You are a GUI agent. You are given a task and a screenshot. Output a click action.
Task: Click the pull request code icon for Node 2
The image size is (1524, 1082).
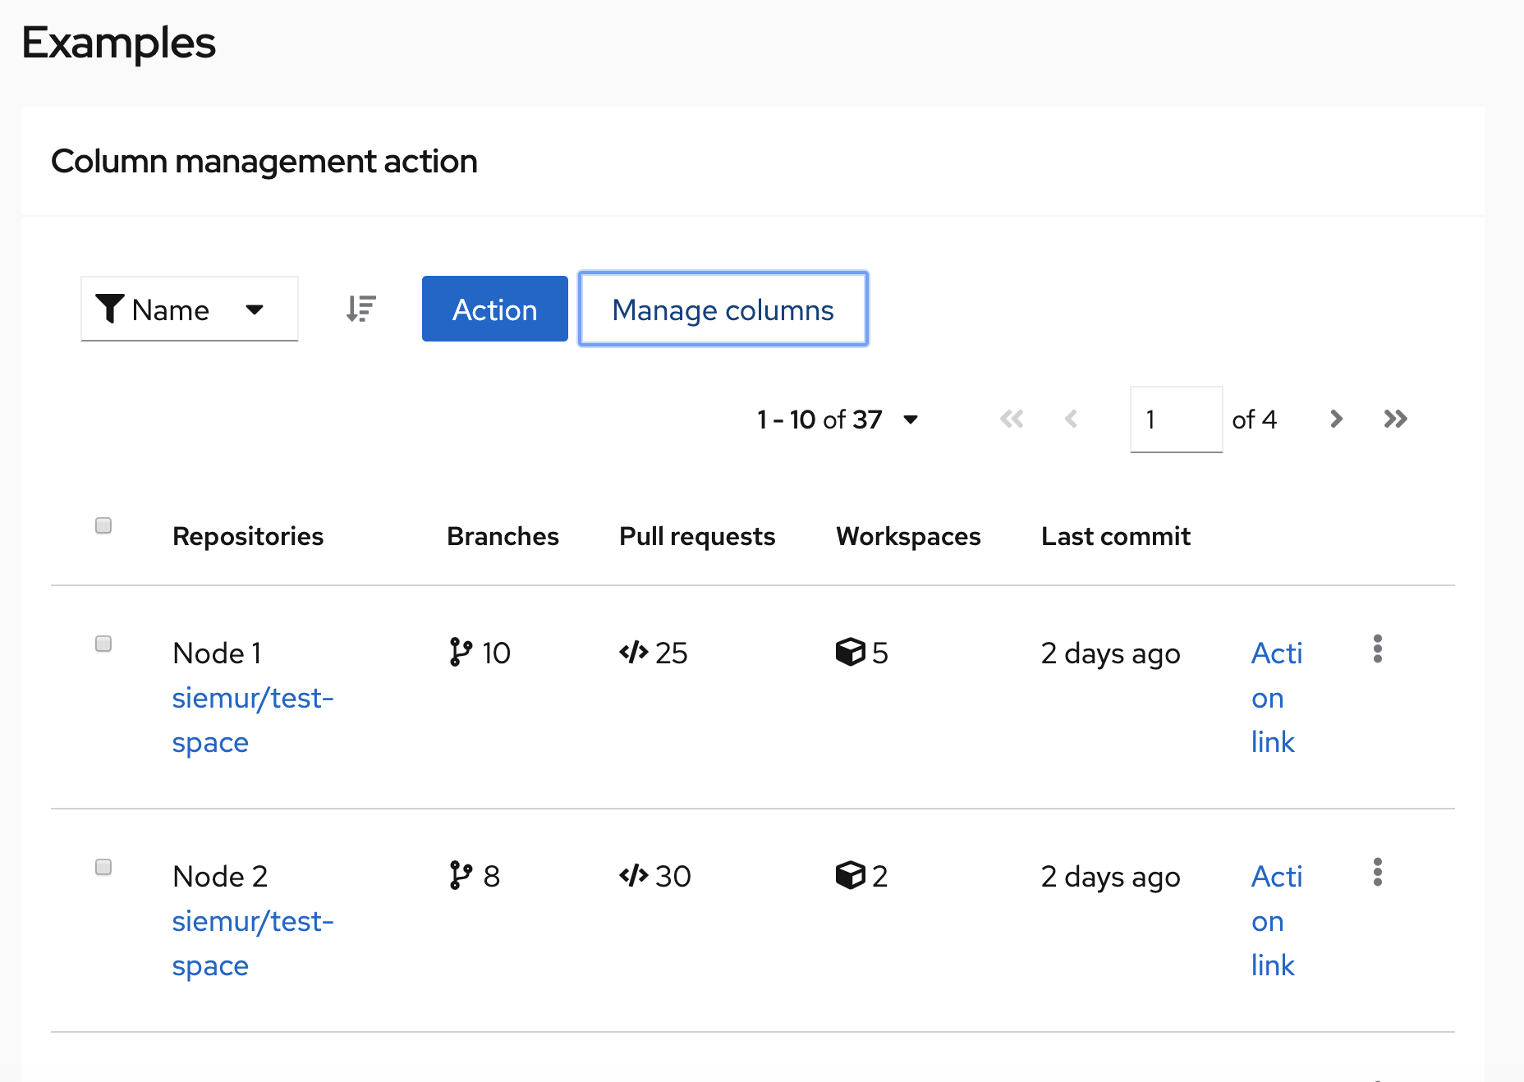(x=634, y=876)
